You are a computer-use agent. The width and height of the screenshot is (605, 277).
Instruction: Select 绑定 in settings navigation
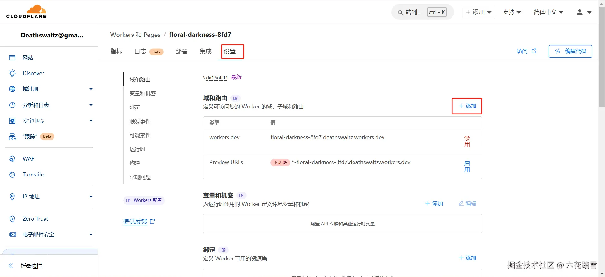(x=135, y=107)
